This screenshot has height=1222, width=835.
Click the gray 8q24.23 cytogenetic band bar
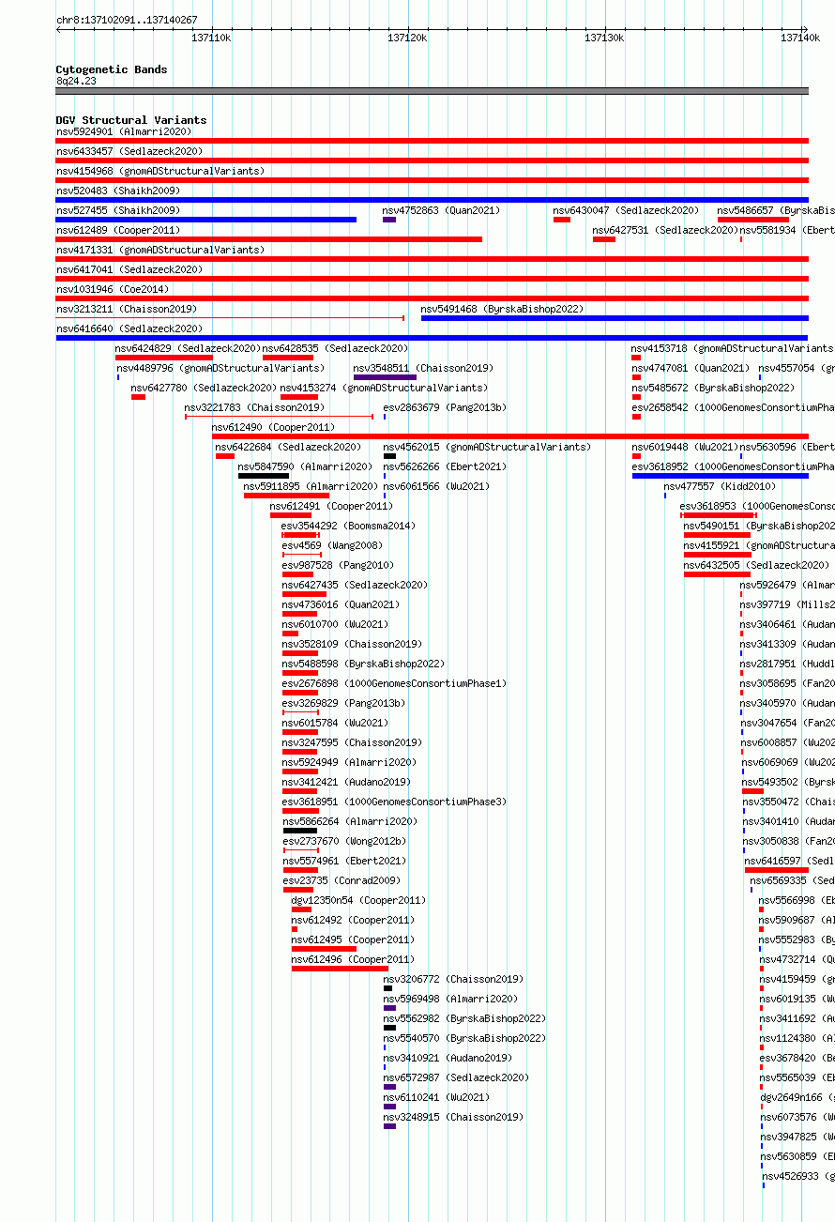[x=433, y=91]
